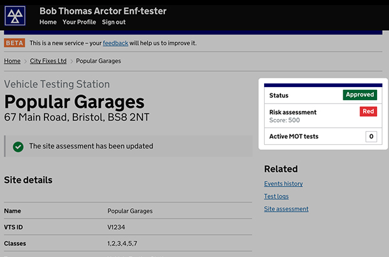Click the "Bob Thomas Arctor Enf-tester" header title
The width and height of the screenshot is (389, 257).
click(103, 11)
